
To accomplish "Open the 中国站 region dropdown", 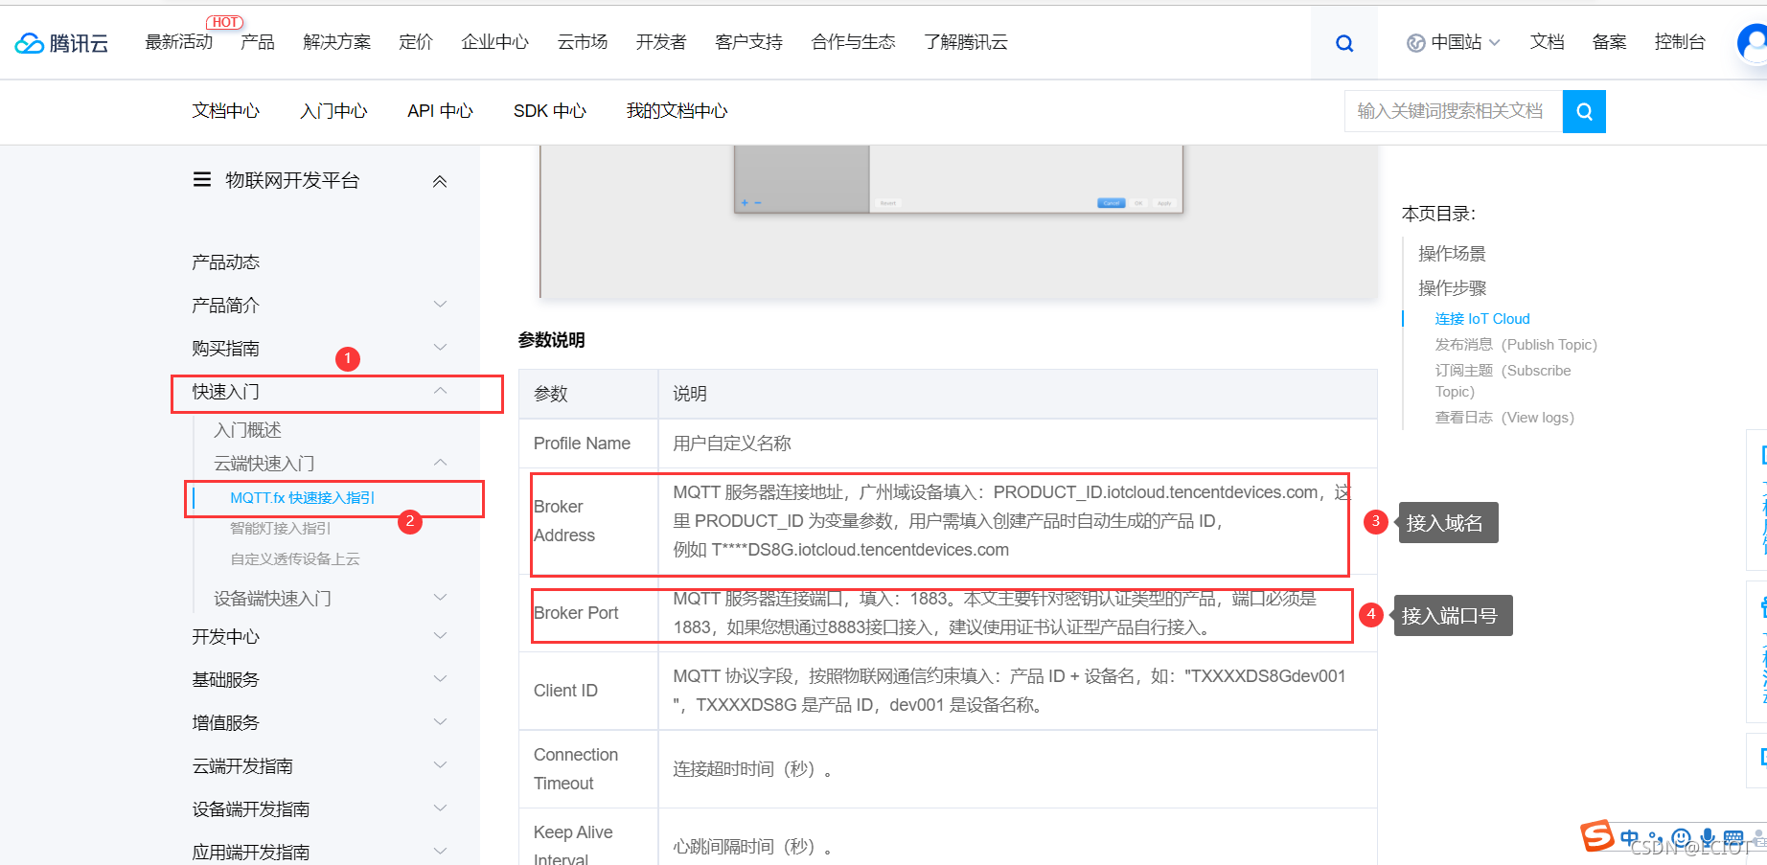I will 1454,43.
